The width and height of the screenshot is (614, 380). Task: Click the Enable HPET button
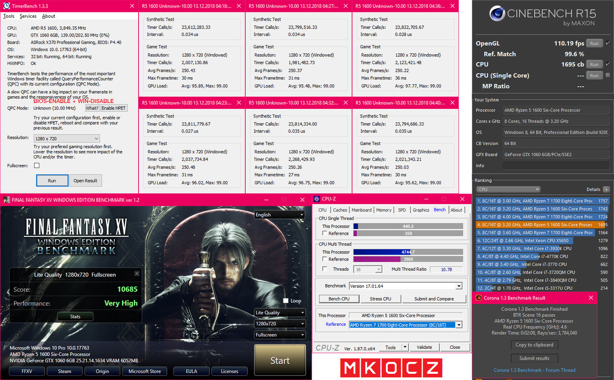coord(114,108)
